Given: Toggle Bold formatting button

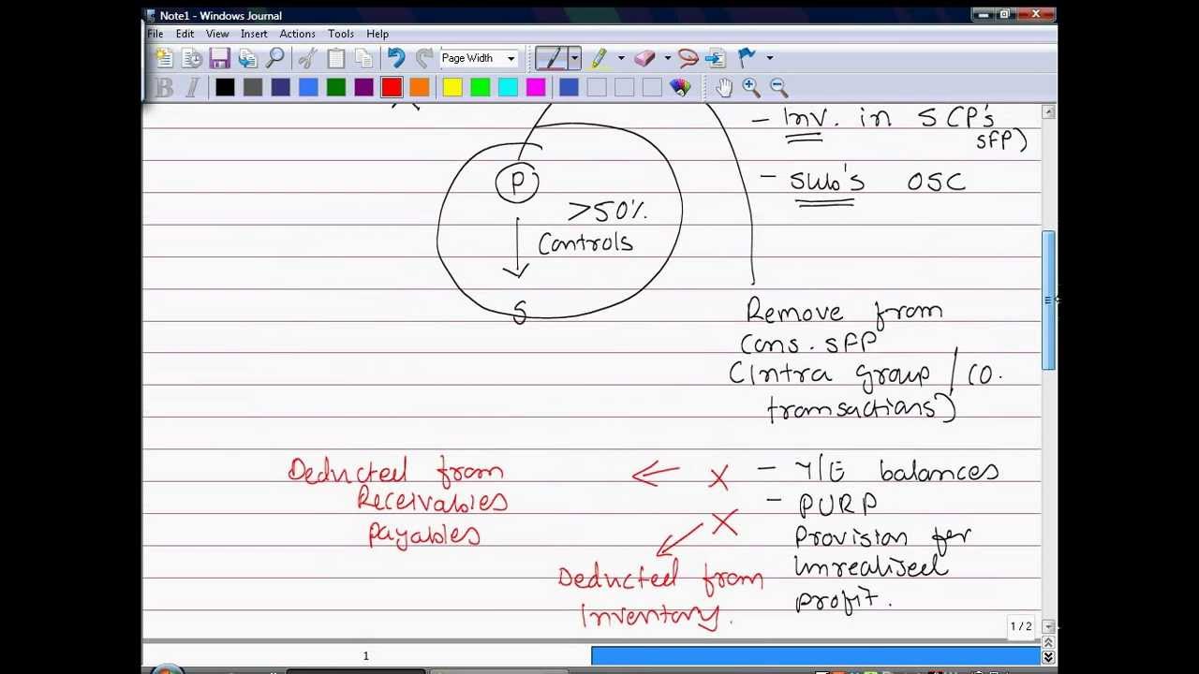Looking at the screenshot, I should pos(165,88).
